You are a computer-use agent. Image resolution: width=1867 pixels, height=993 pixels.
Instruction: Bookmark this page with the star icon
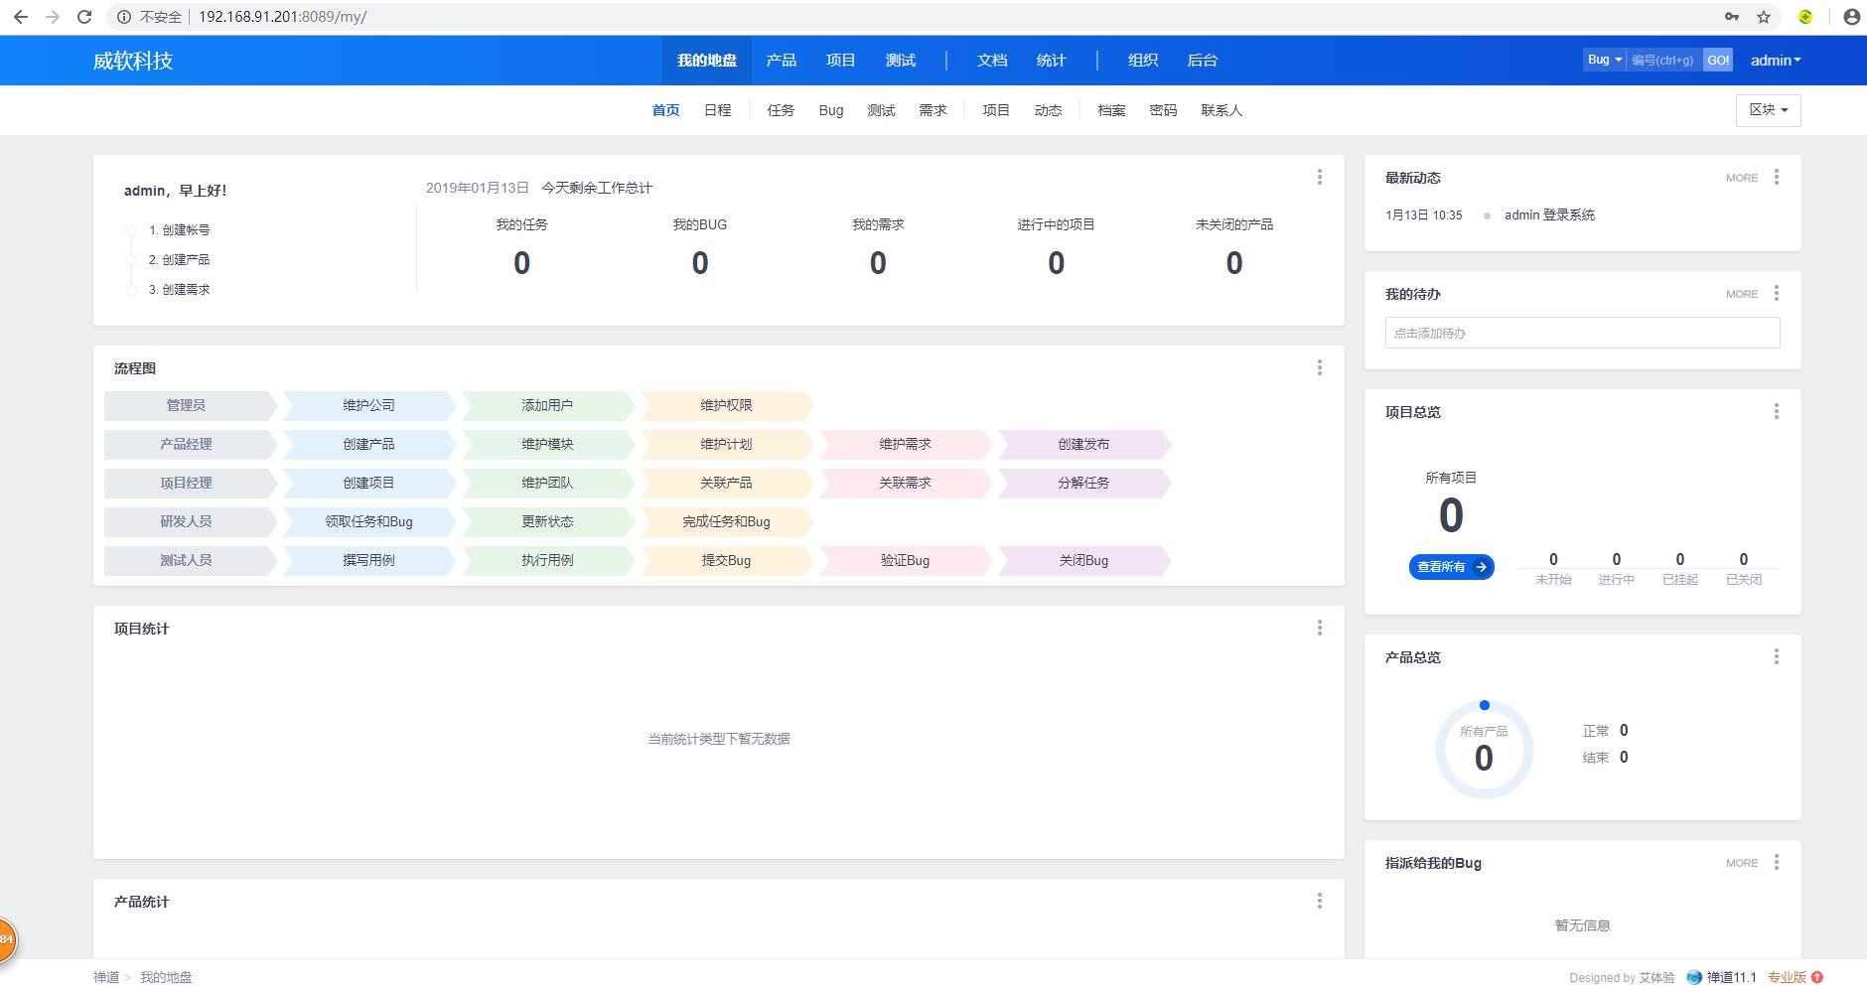click(x=1763, y=17)
